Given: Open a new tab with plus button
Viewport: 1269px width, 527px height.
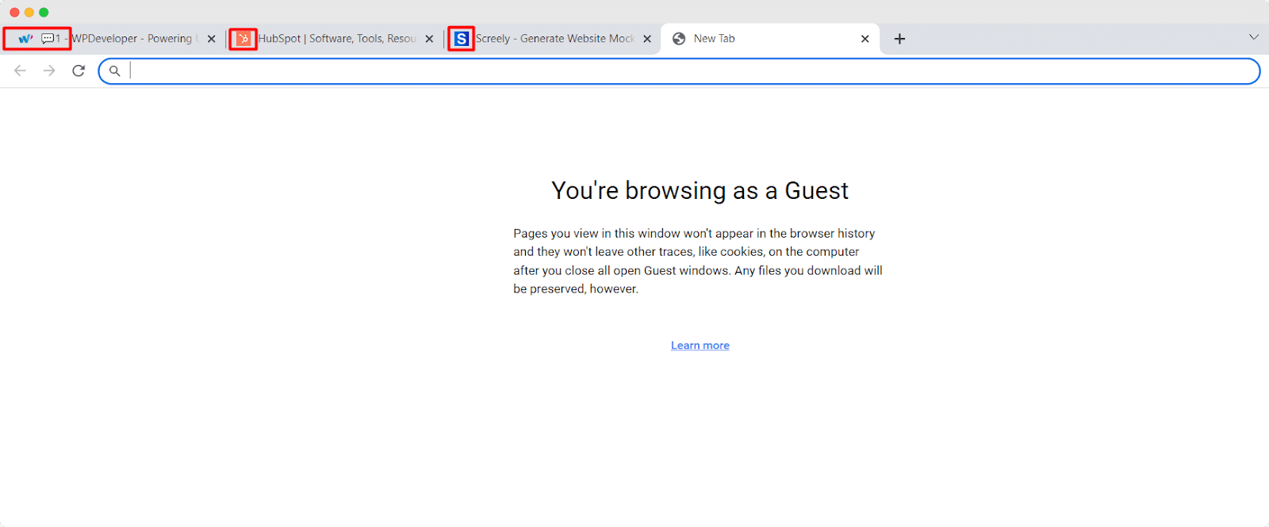Looking at the screenshot, I should (x=899, y=39).
